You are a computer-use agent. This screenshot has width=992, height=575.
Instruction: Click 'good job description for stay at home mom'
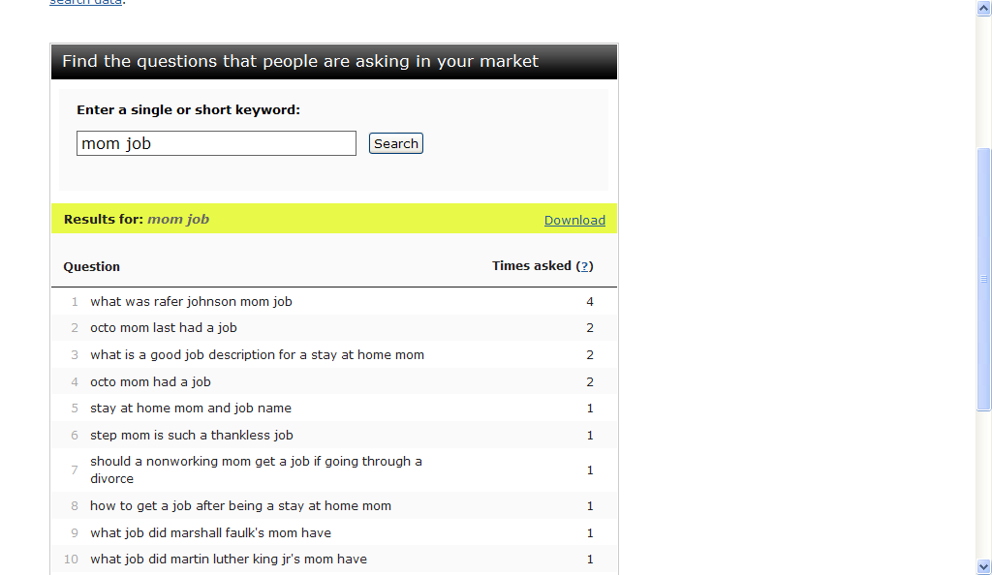257,354
